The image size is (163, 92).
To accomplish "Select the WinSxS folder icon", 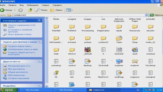I will pyautogui.click(x=72, y=50).
